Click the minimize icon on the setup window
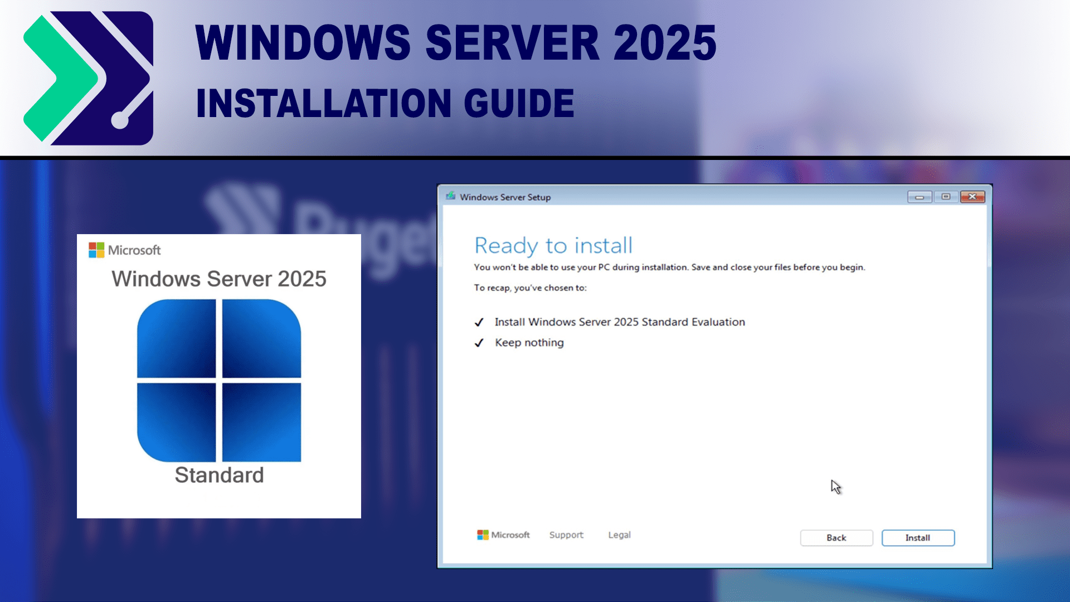The width and height of the screenshot is (1070, 602). coord(919,197)
